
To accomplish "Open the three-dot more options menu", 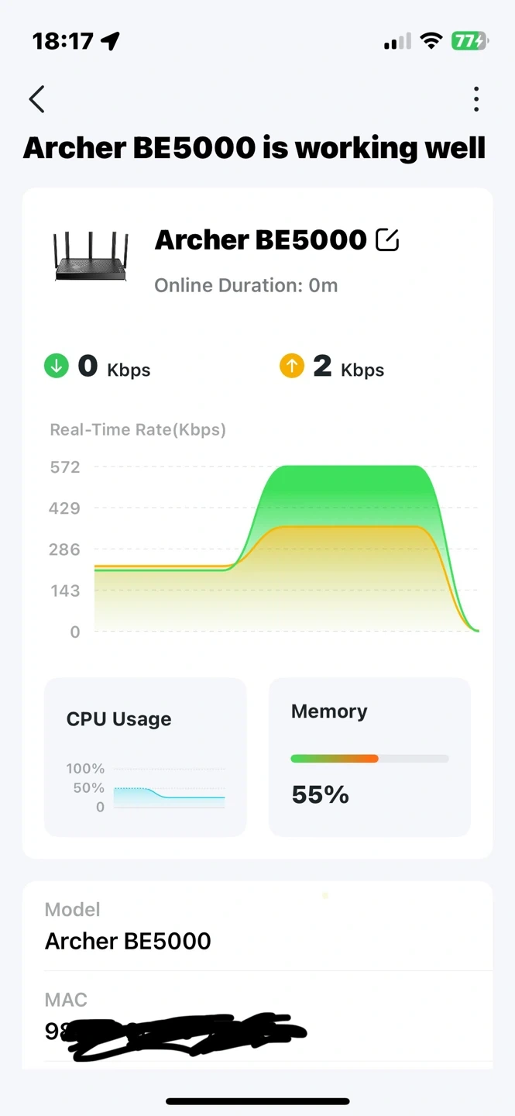I will click(476, 99).
